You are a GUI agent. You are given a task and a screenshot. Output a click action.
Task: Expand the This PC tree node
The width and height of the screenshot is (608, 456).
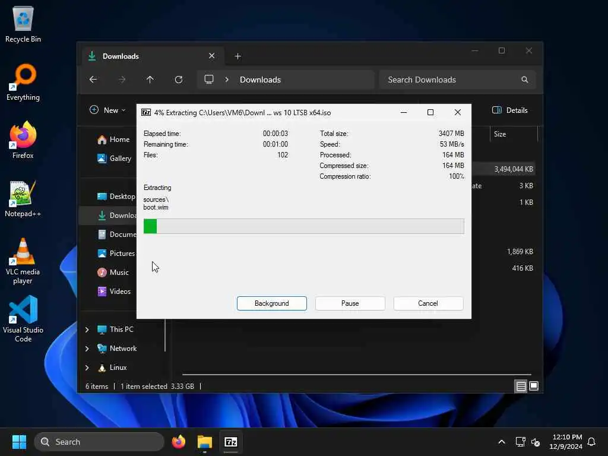(87, 330)
